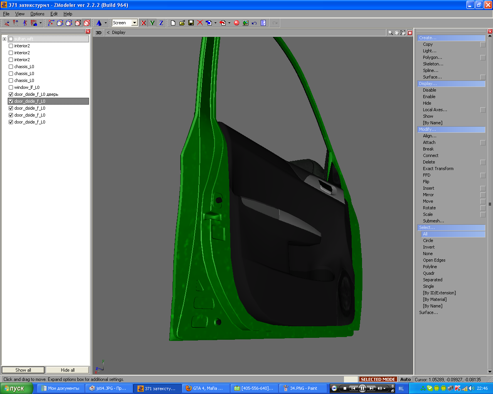Open the Edit menu
Screen dimensions: 493x394
(x=54, y=14)
